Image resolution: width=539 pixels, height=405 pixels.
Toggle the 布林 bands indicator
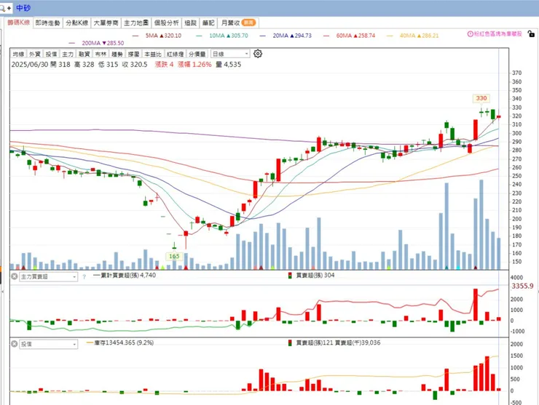pos(101,54)
